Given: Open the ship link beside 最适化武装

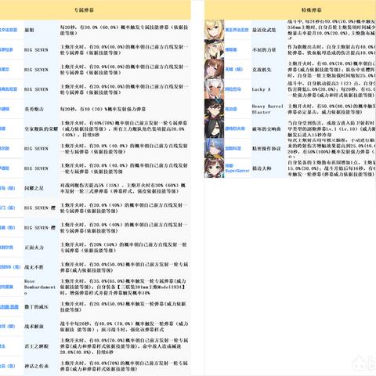Looking at the screenshot, I should pos(237,30).
